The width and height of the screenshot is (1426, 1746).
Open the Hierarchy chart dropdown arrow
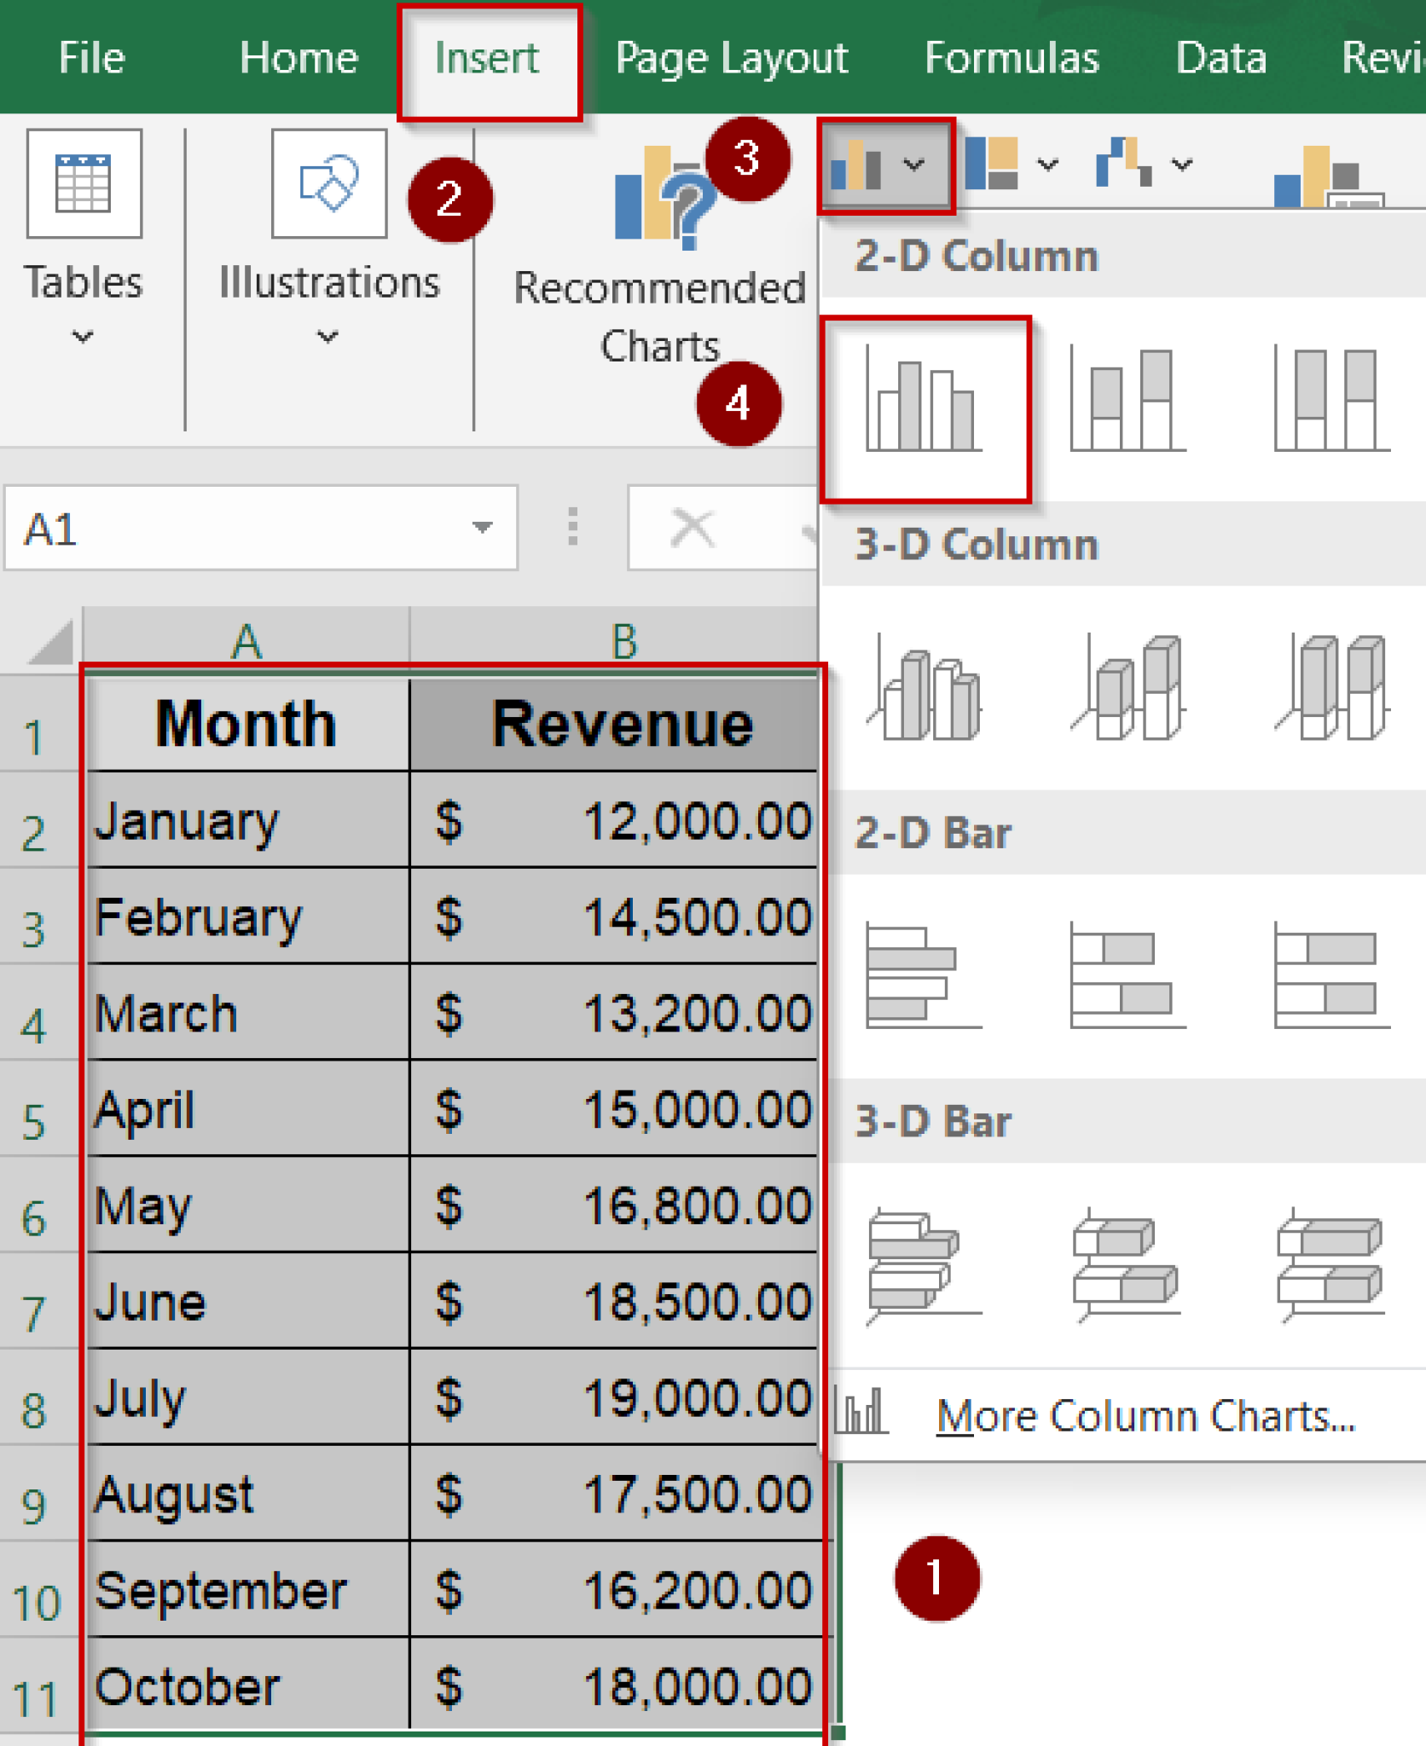[x=1047, y=164]
